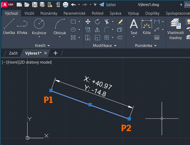Switch to the Parametrické ribbon tab

(x=74, y=13)
